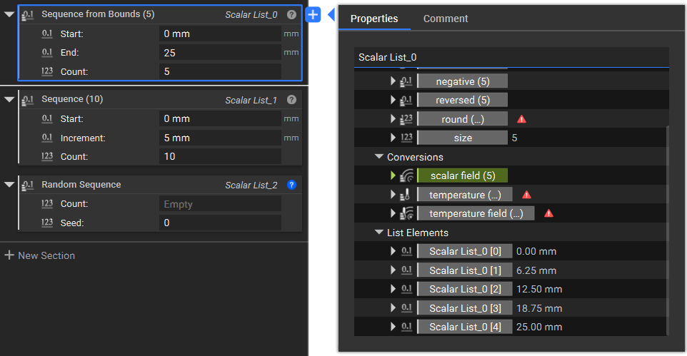
Task: Add a New Section
Action: coord(40,255)
